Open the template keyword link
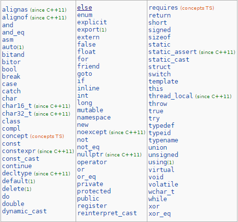Screen dimensions: 238x222 click(x=163, y=81)
